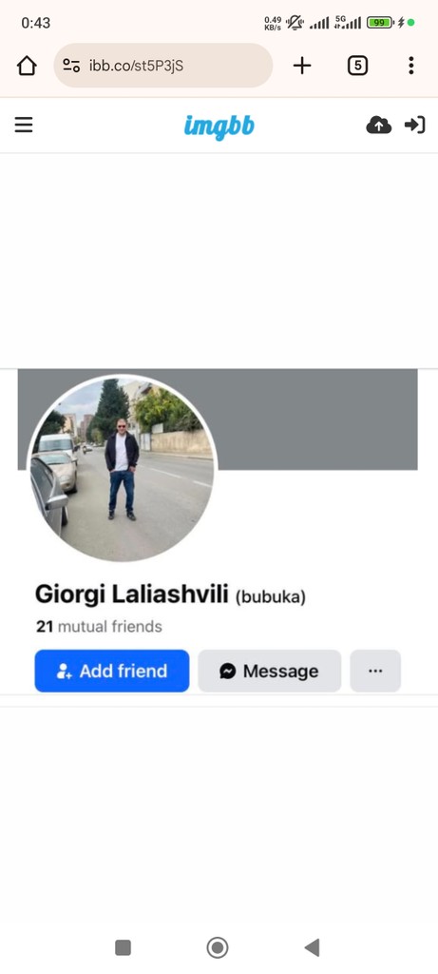
Task: Click the imgbb logo
Action: (x=219, y=127)
